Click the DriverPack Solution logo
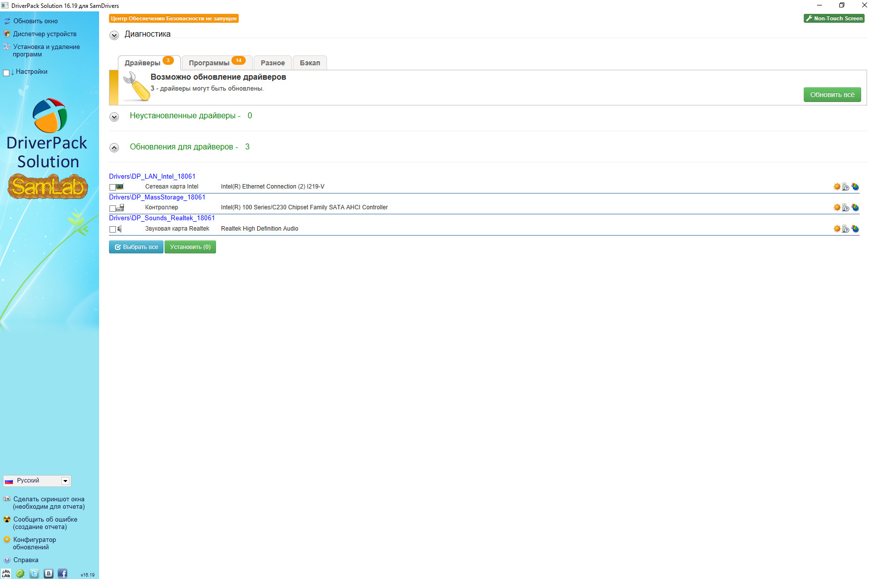The height and width of the screenshot is (579, 877). [48, 134]
